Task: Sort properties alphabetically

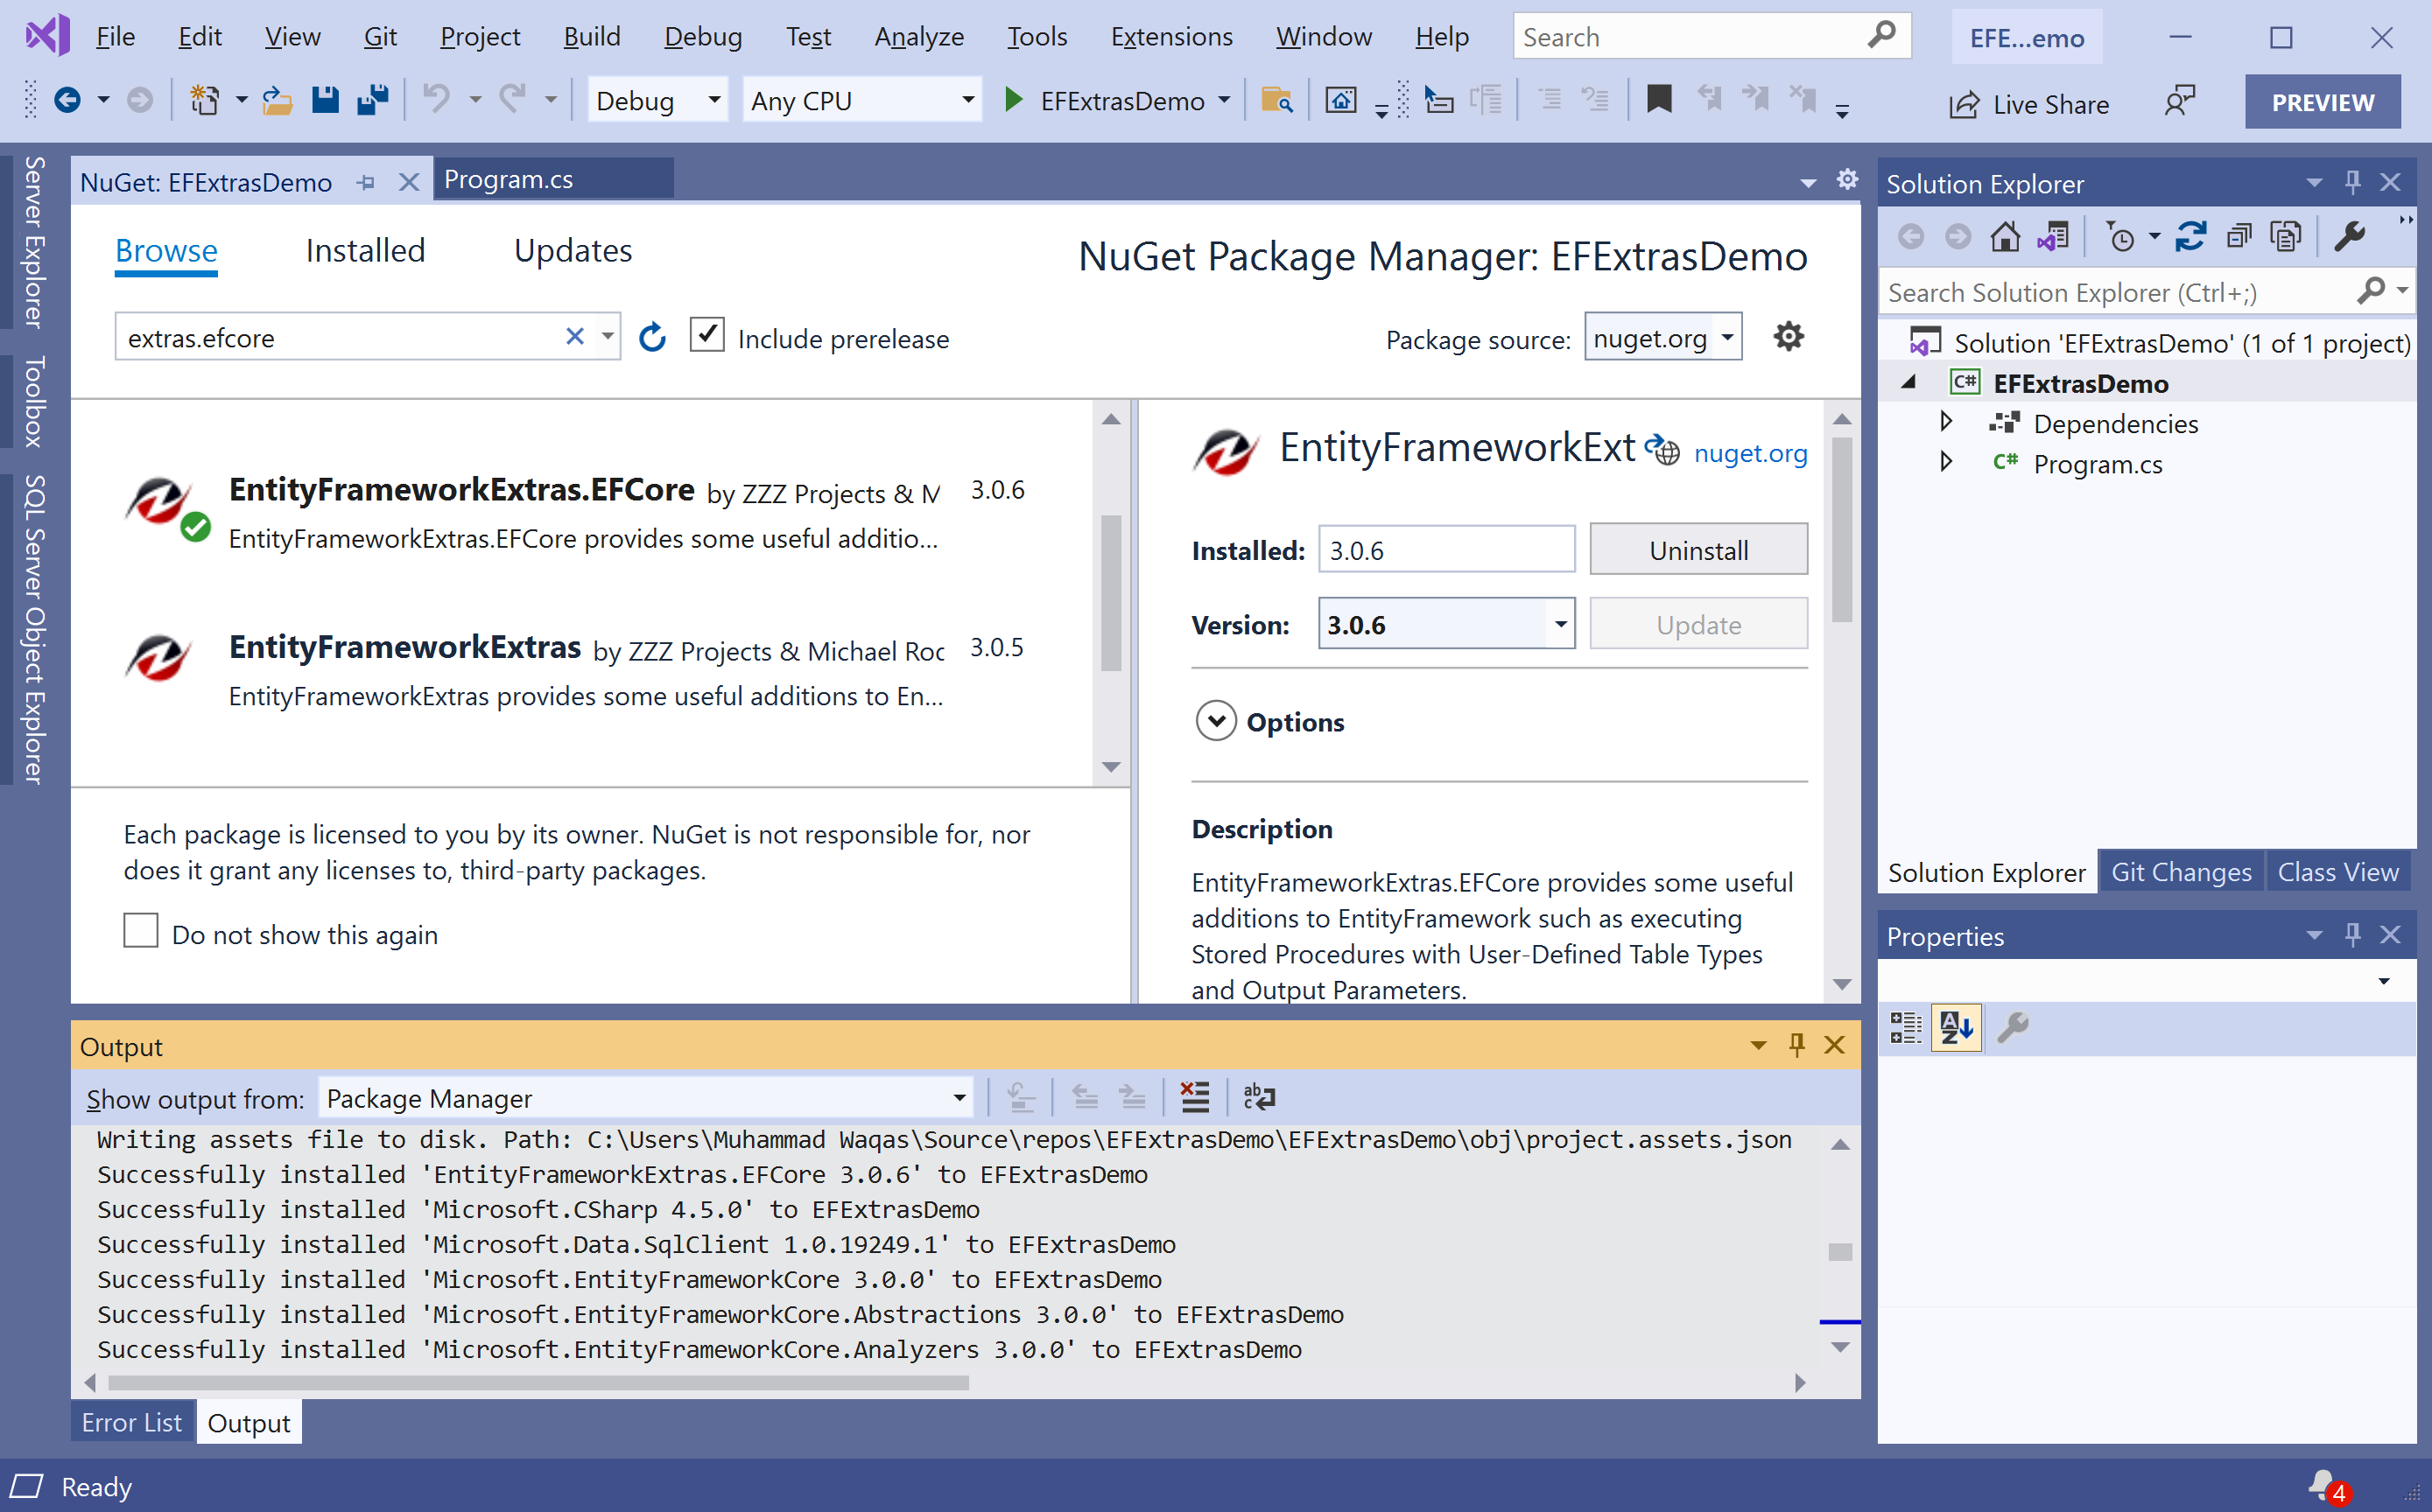Action: coord(1956,1027)
